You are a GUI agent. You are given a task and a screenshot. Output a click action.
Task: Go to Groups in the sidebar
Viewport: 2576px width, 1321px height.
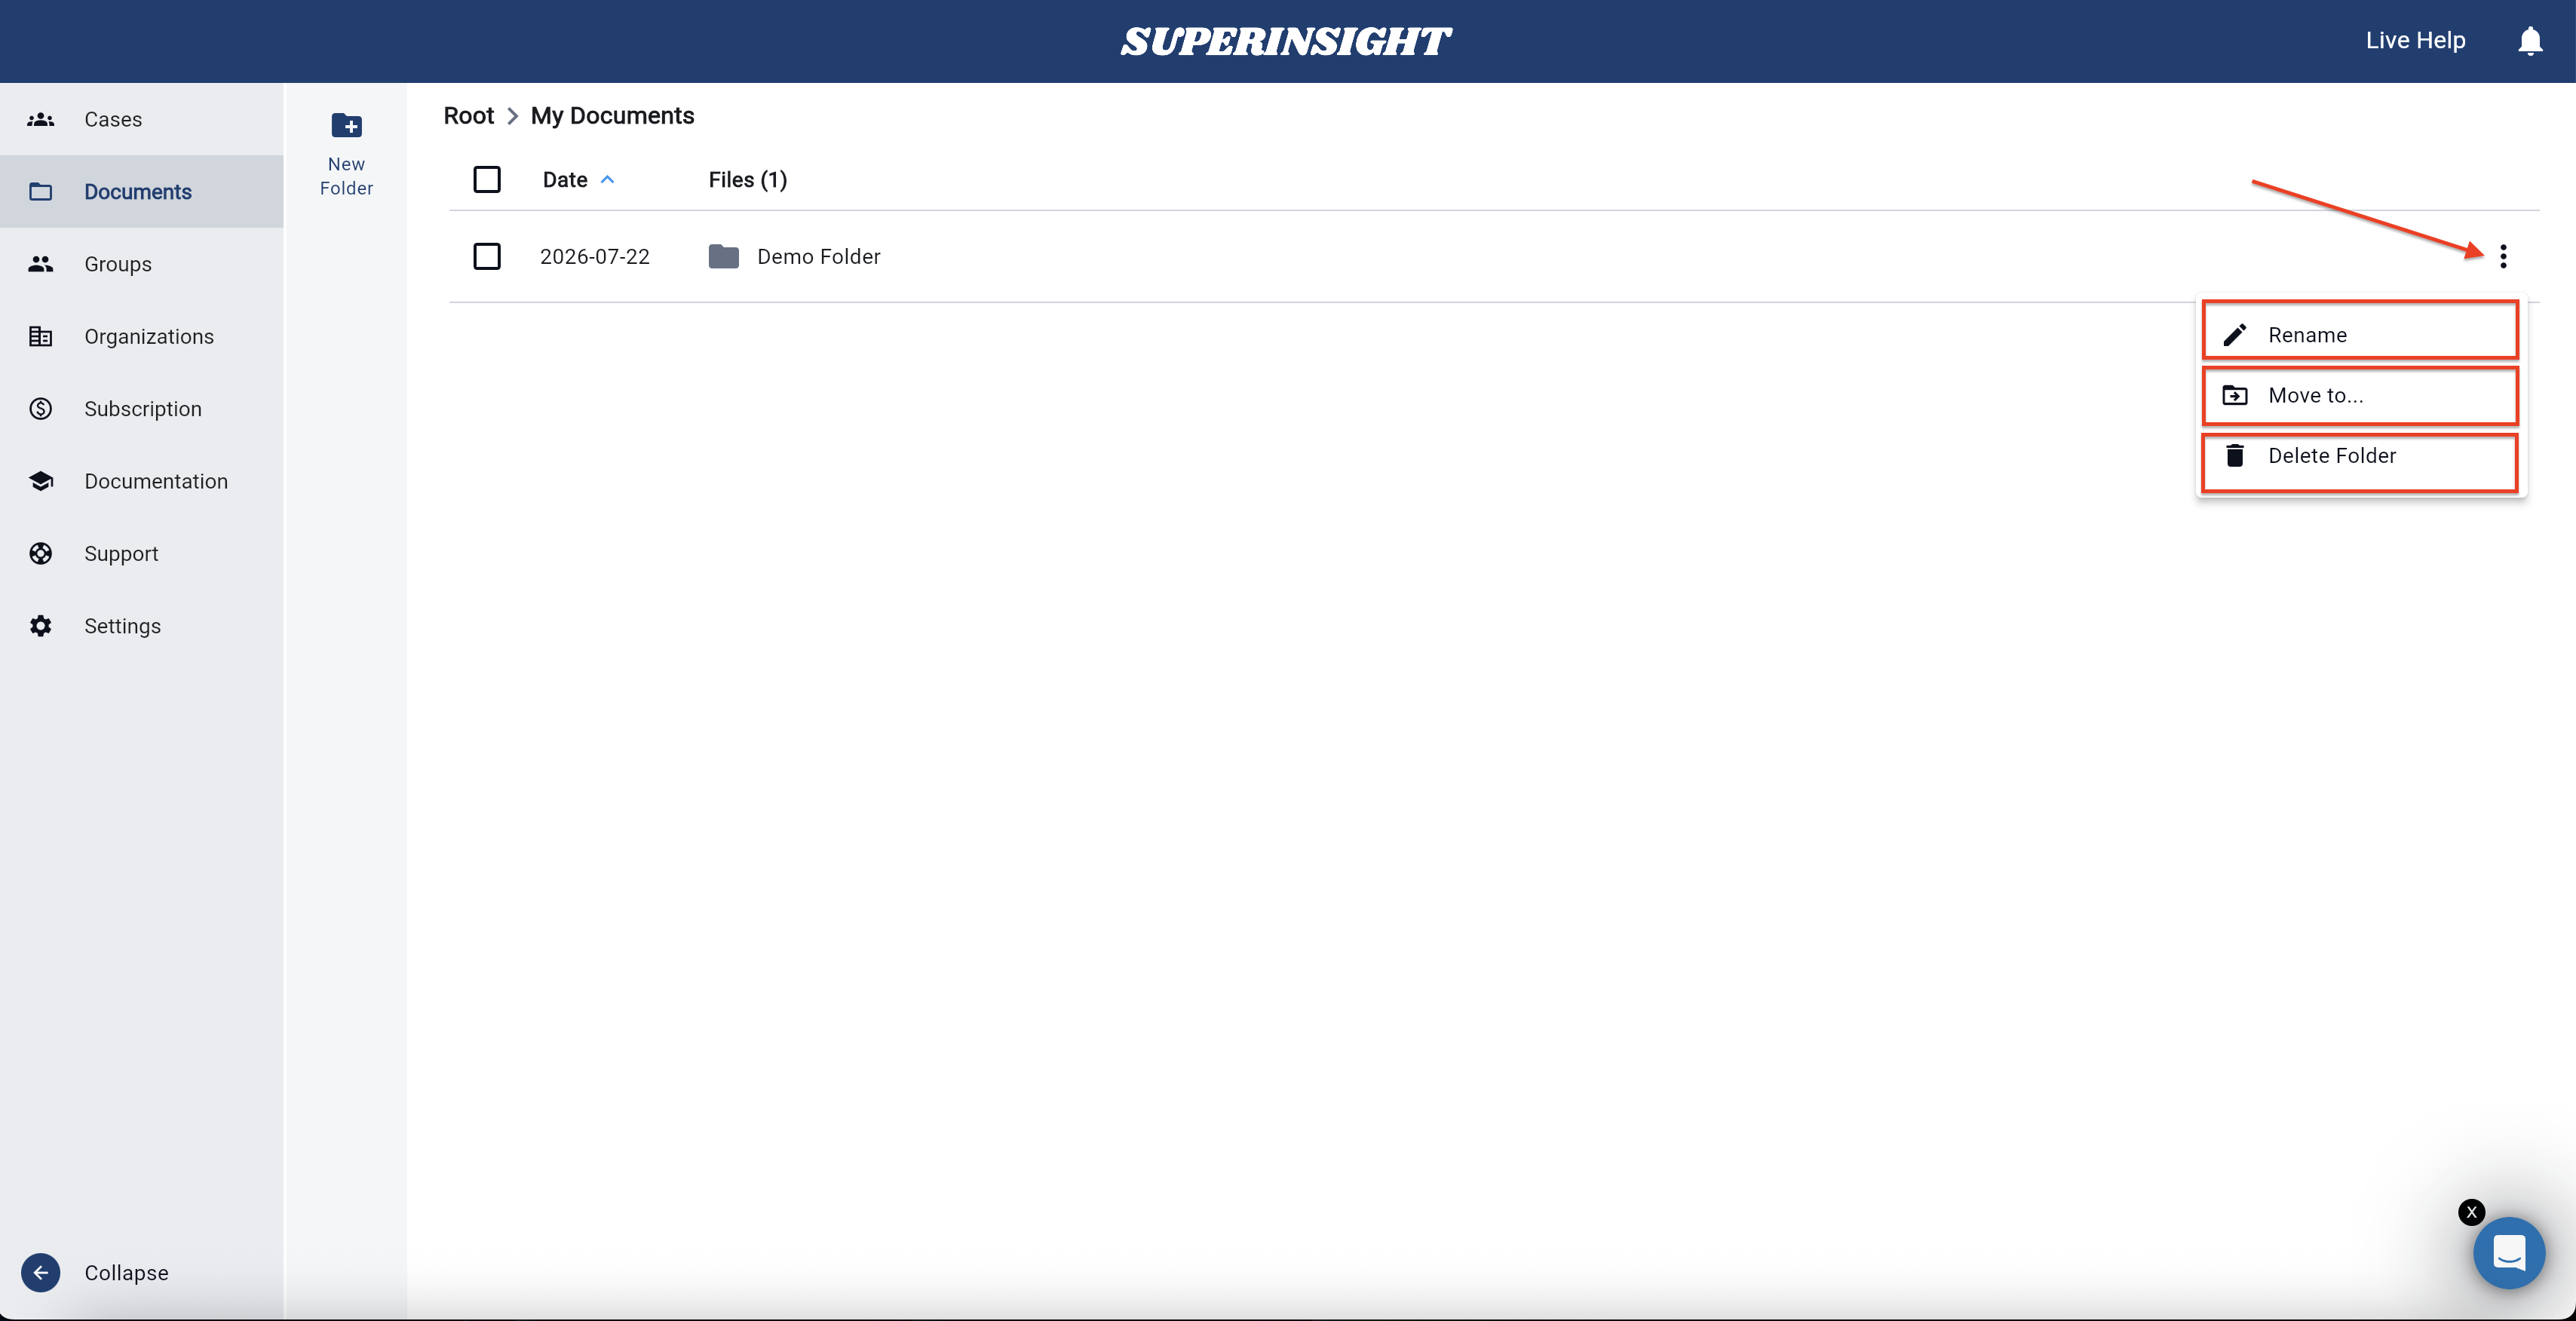[142, 264]
